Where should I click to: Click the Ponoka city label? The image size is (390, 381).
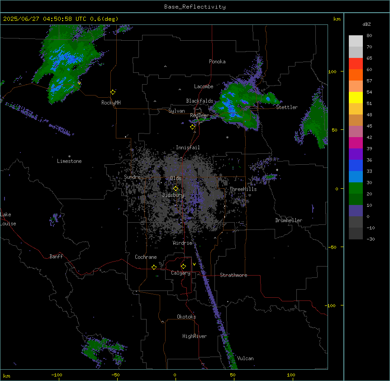217,62
